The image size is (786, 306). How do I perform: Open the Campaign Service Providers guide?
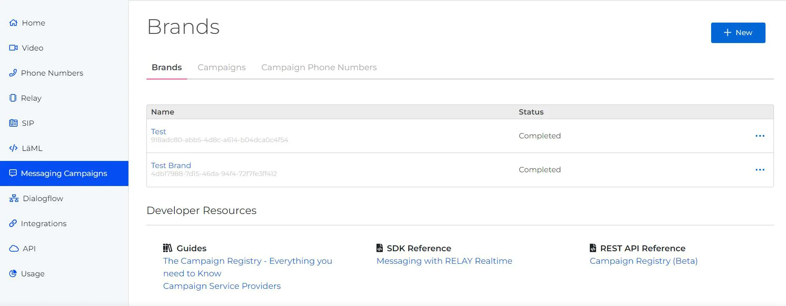tap(222, 286)
